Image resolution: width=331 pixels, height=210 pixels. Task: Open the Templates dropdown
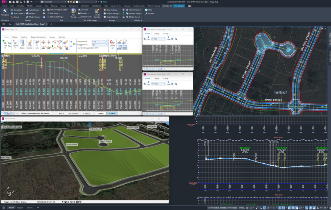coord(17,10)
